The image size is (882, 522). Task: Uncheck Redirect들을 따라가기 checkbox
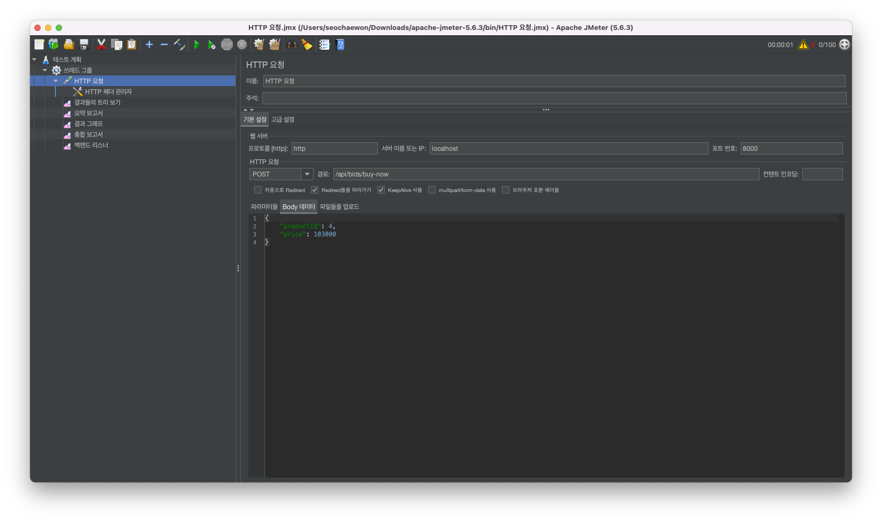[x=315, y=190]
